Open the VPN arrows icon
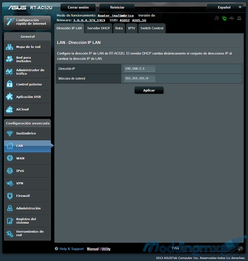This screenshot has width=248, height=261. pyautogui.click(x=9, y=183)
